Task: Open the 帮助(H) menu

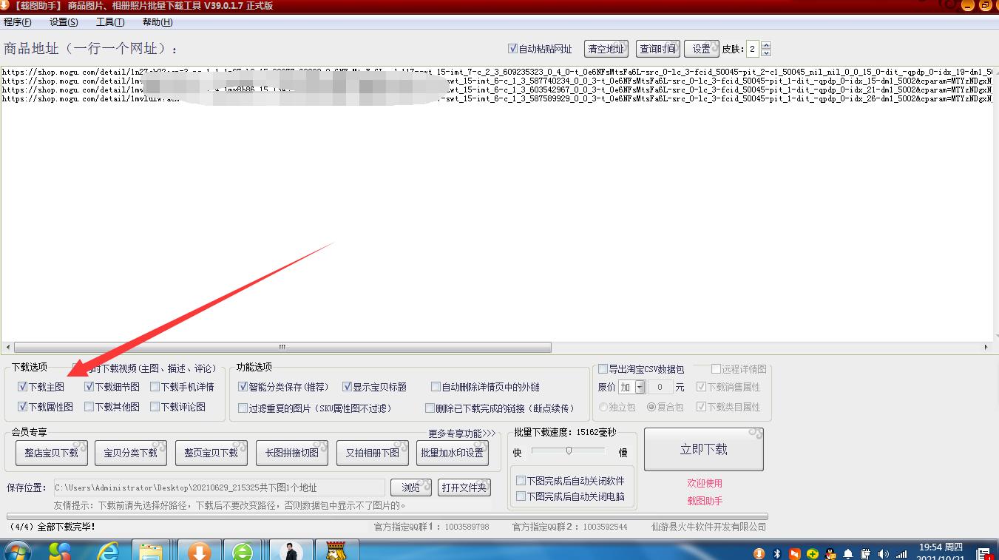Action: (158, 22)
